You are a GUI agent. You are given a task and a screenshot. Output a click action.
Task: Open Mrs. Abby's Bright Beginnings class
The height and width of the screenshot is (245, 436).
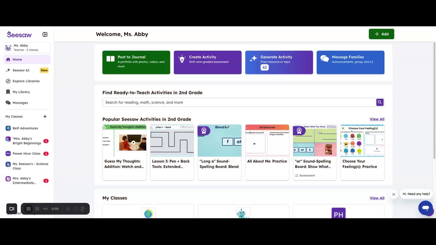[x=27, y=141]
